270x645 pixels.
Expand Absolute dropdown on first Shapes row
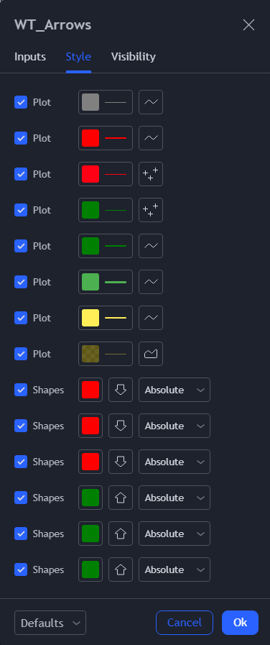pyautogui.click(x=174, y=390)
